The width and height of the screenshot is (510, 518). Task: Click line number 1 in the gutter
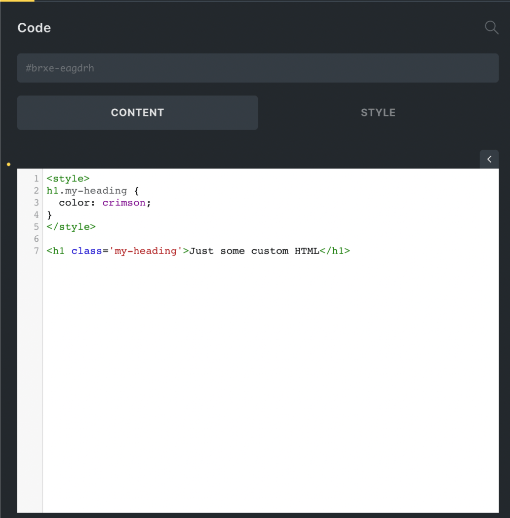[x=36, y=178]
